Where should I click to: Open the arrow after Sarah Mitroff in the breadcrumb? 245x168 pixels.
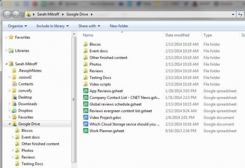click(63, 14)
